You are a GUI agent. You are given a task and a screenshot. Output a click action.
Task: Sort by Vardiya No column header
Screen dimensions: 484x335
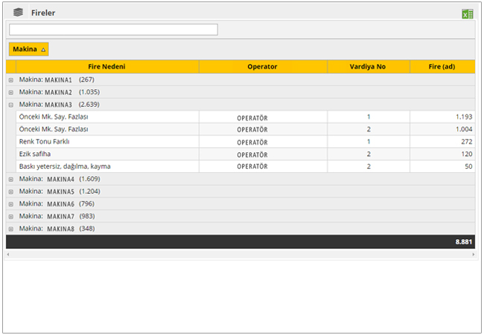tap(368, 67)
